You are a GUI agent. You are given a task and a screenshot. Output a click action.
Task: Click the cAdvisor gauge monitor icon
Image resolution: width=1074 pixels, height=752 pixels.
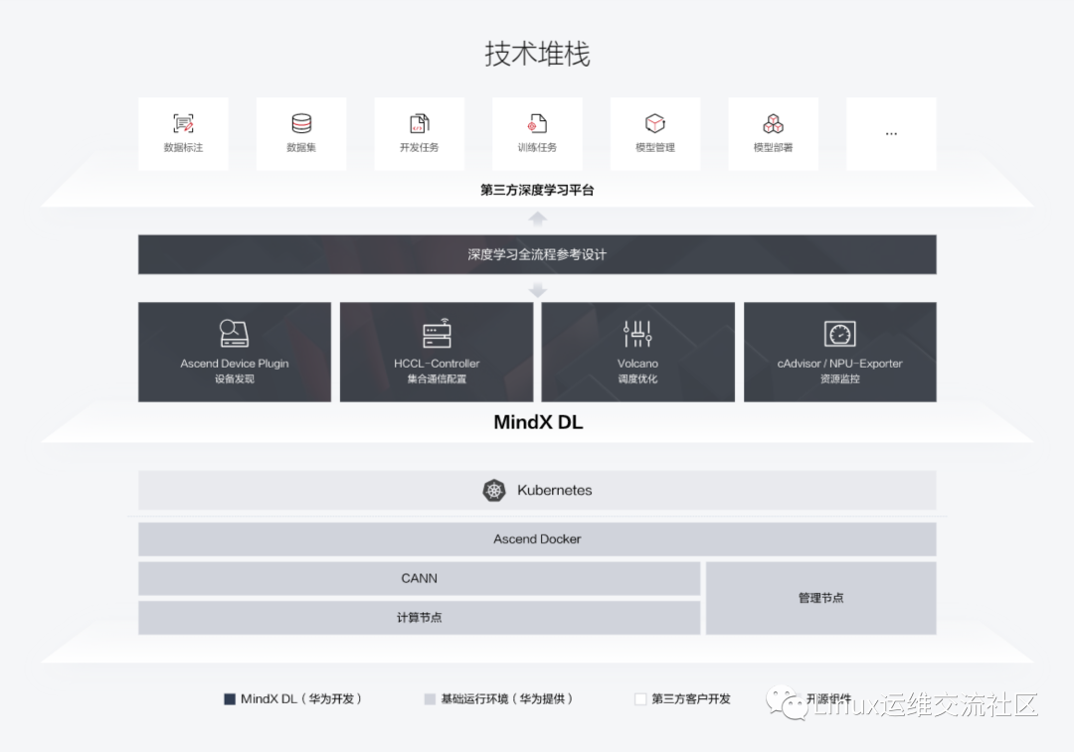tap(839, 334)
